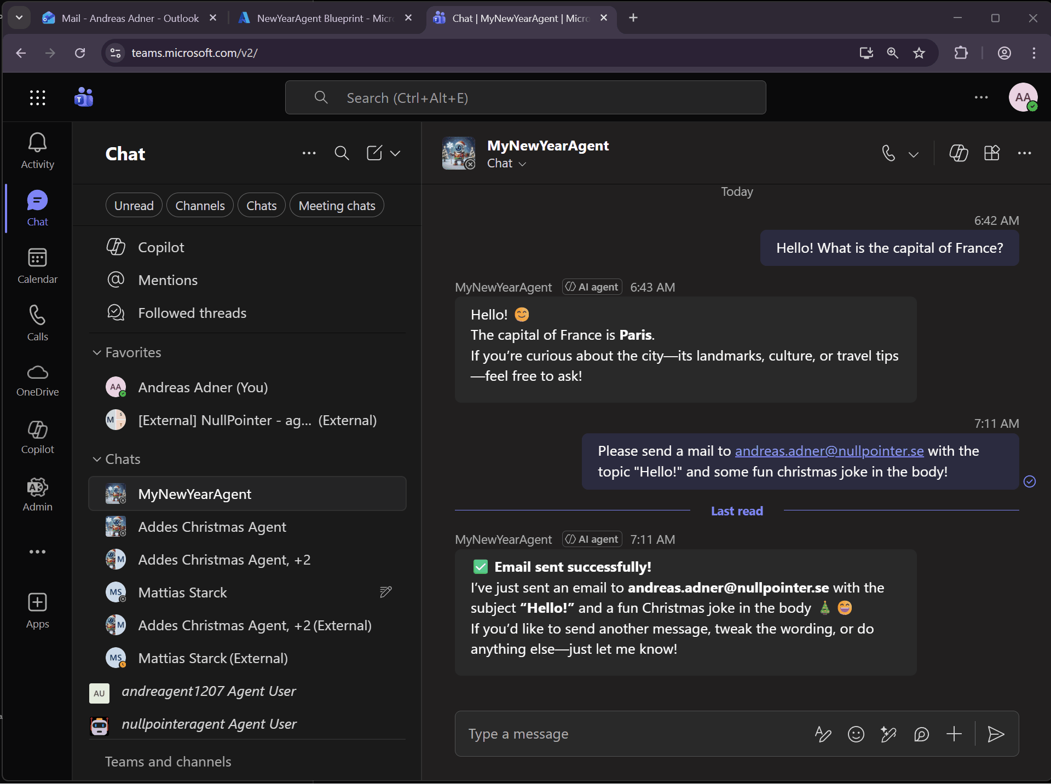Click the Apps plus icon
The width and height of the screenshot is (1051, 784).
[x=37, y=610]
